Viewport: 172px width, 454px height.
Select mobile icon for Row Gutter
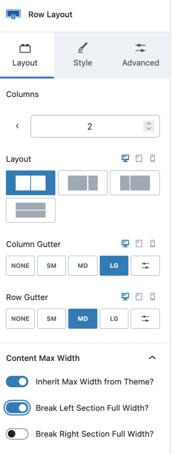tap(152, 297)
